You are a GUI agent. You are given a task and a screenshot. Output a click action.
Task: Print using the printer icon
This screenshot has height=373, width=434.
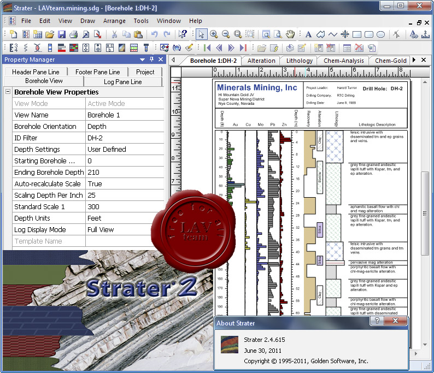click(73, 34)
